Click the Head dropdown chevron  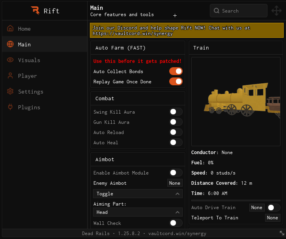178,212
